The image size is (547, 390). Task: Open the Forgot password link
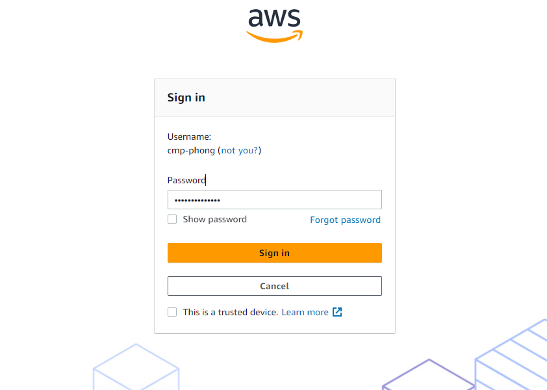(x=345, y=220)
